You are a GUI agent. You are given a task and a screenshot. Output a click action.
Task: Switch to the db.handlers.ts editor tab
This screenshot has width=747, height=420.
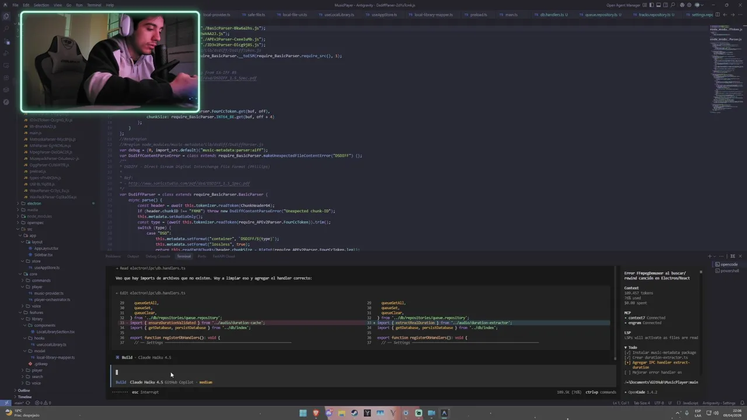pyautogui.click(x=553, y=15)
